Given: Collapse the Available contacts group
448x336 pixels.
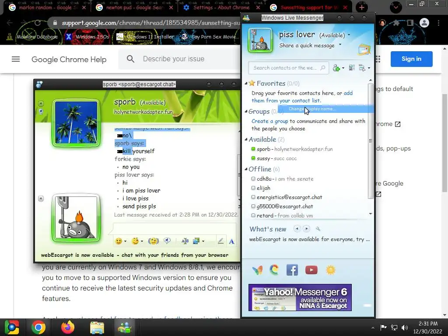Looking at the screenshot, I should click(246, 140).
